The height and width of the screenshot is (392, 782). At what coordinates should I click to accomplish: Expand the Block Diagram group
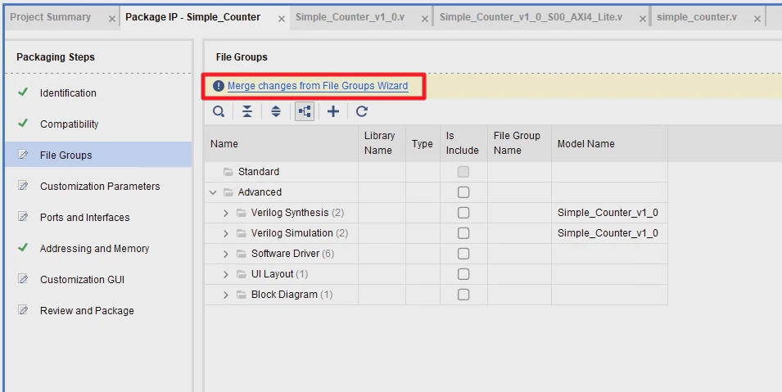(x=226, y=295)
